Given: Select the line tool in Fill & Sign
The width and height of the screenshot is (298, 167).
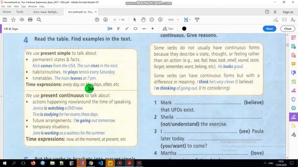Looking at the screenshot, I should 144,29.
